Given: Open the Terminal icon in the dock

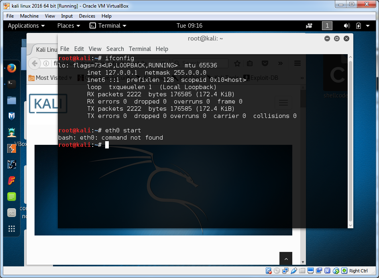Looking at the screenshot, I should (11, 84).
